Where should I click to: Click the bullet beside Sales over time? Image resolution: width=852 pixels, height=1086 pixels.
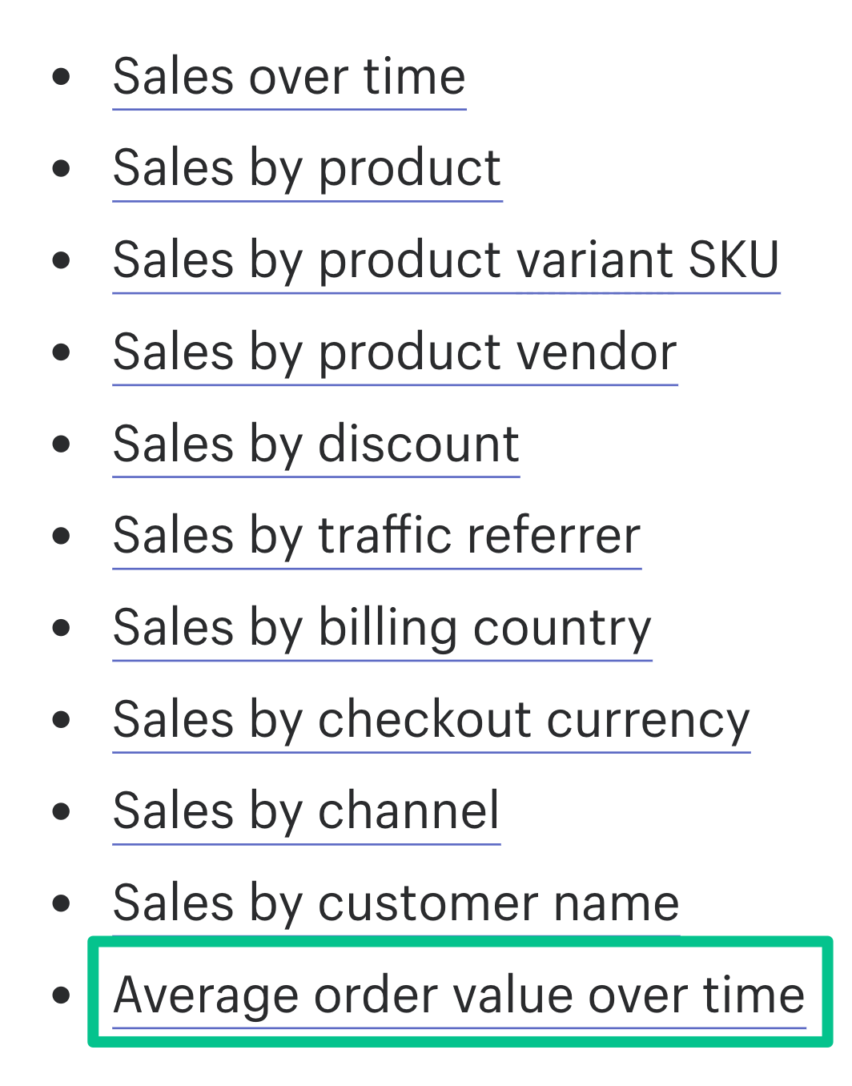coord(61,77)
